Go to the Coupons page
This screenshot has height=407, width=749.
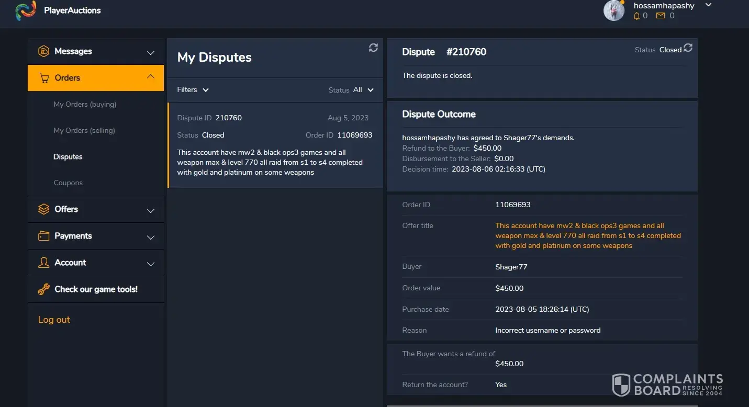click(68, 183)
